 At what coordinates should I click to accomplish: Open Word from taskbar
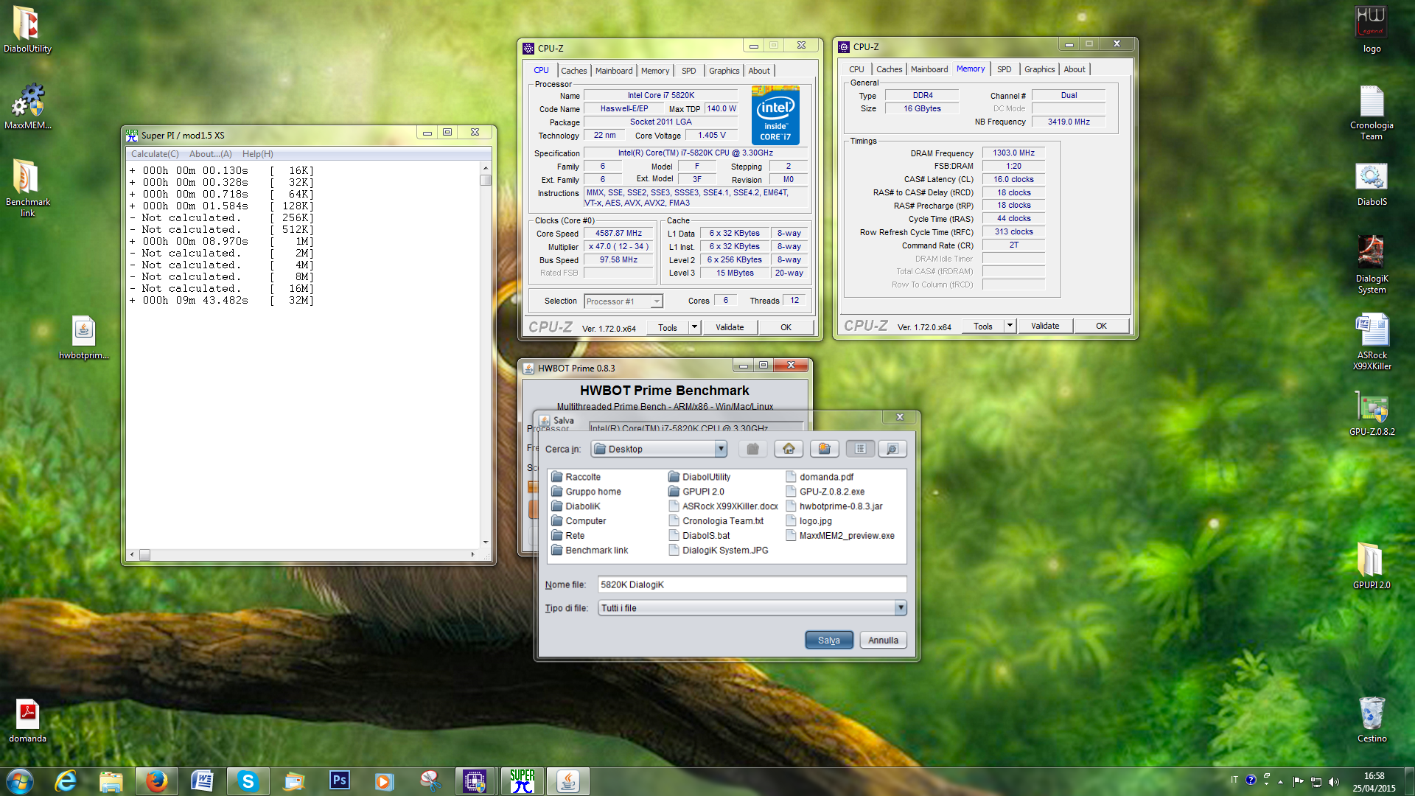tap(202, 781)
